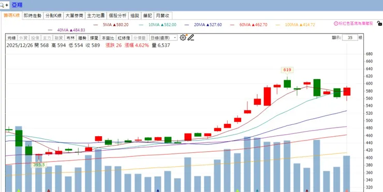The height and width of the screenshot is (192, 383).
Task: Toggle the 布林 Bollinger bands button
Action: [x=70, y=38]
